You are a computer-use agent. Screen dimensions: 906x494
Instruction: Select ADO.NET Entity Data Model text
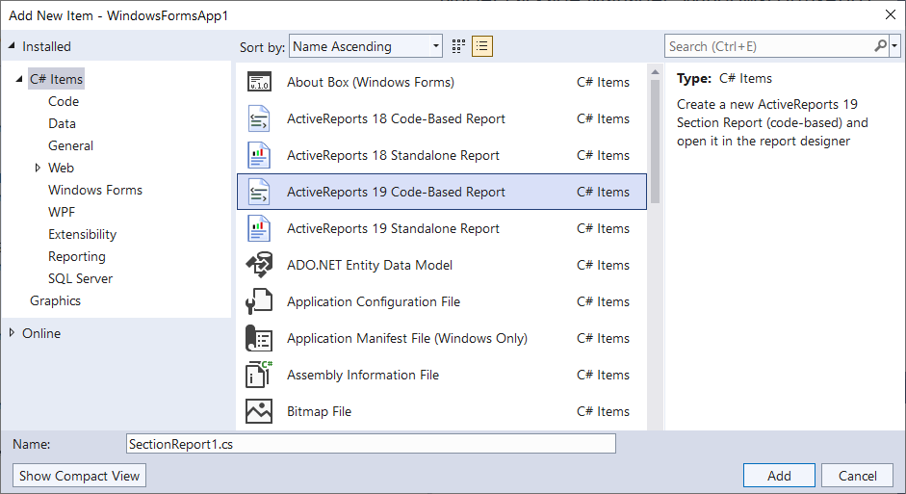pos(370,265)
